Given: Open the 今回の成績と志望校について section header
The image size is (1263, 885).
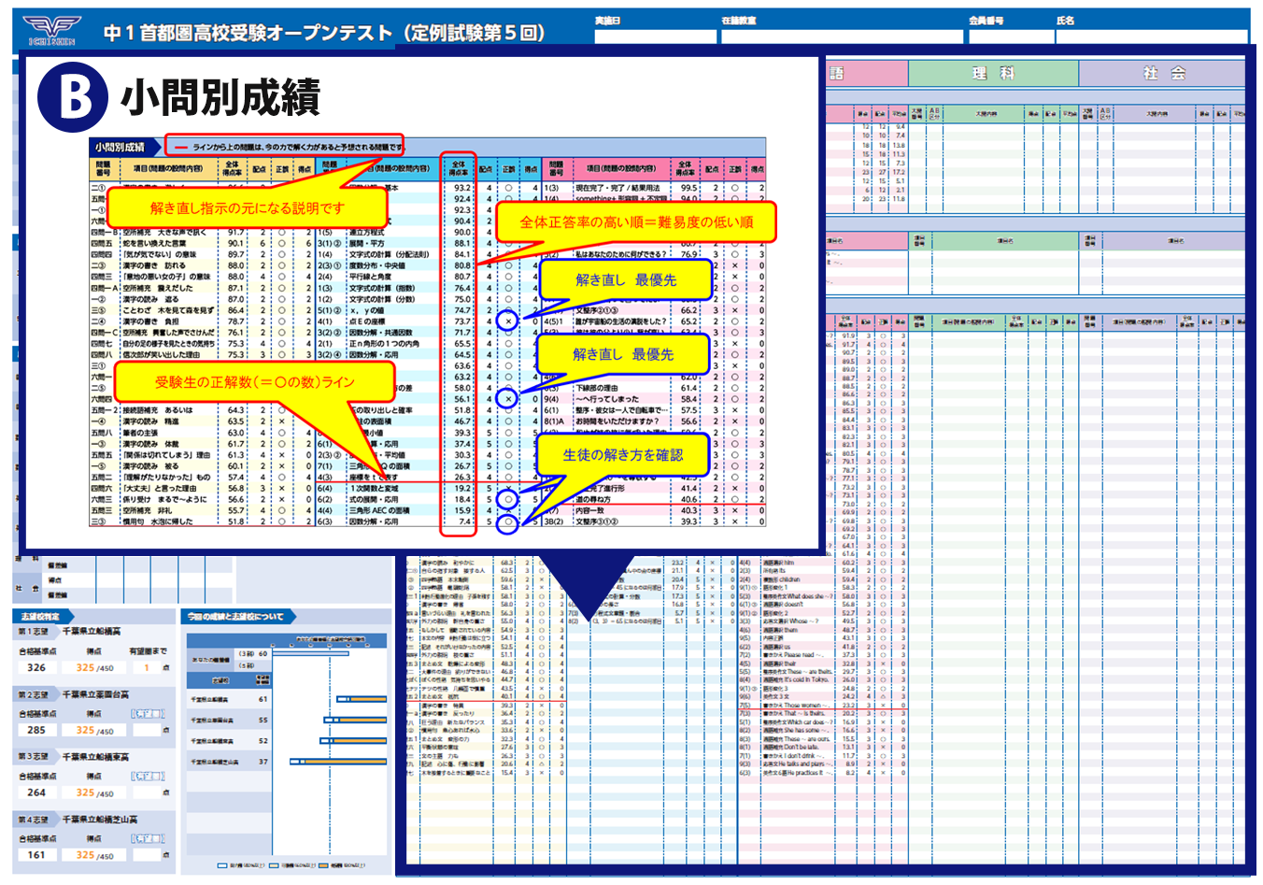Looking at the screenshot, I should (235, 617).
